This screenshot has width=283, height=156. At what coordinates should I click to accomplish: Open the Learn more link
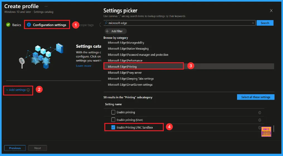[x=84, y=66]
